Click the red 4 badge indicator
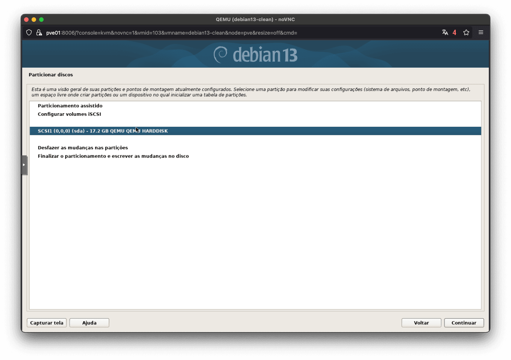The width and height of the screenshot is (511, 360). (x=454, y=33)
